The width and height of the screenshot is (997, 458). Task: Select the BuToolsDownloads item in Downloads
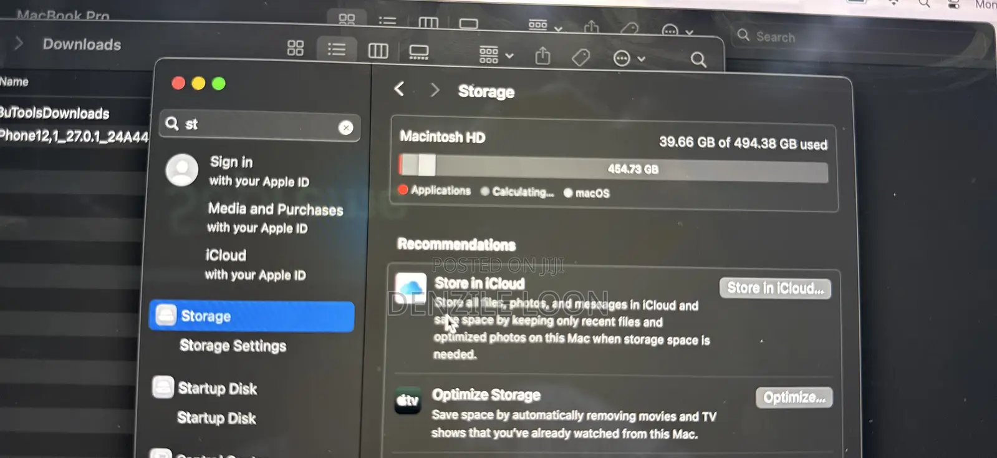tap(55, 114)
